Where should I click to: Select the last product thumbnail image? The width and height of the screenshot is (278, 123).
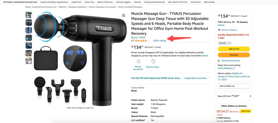pos(29,61)
